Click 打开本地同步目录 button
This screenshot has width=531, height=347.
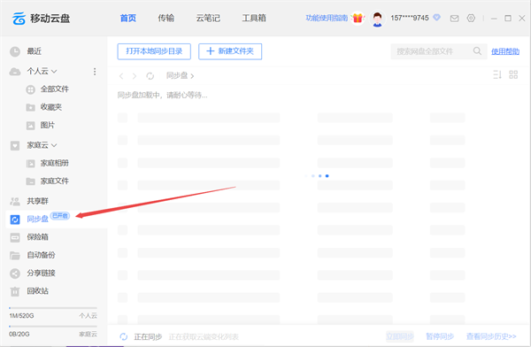click(x=154, y=51)
